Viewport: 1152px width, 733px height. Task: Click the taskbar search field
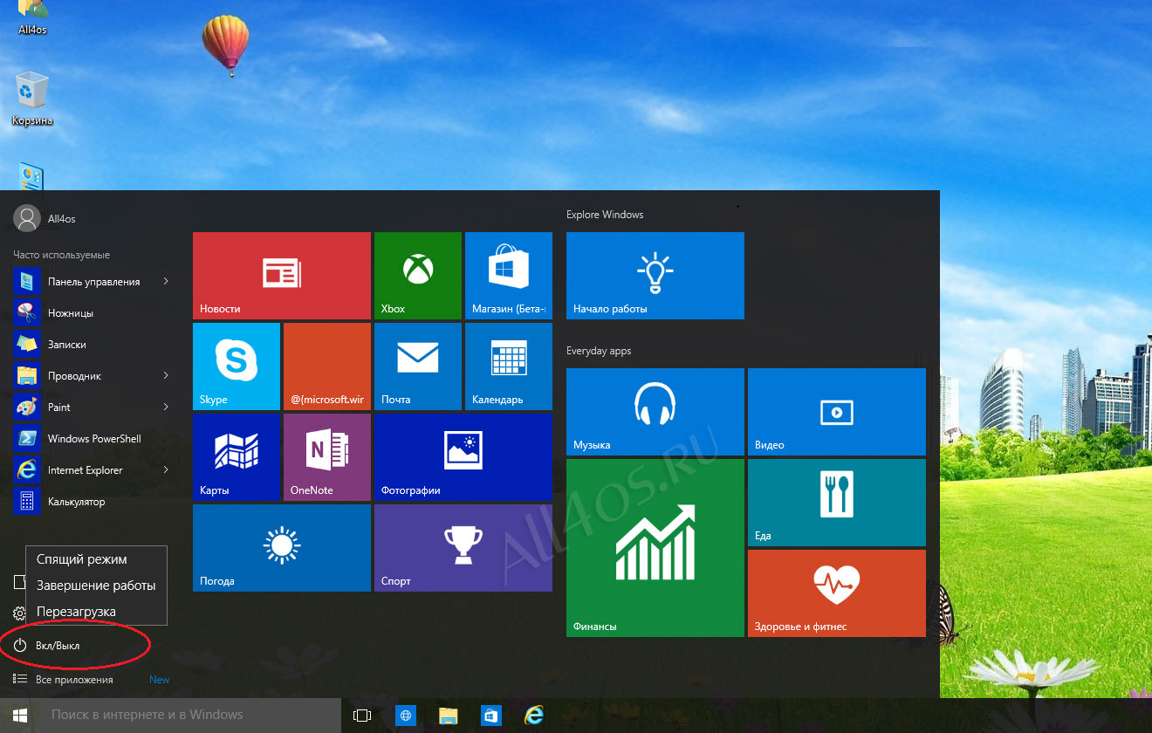click(x=190, y=716)
